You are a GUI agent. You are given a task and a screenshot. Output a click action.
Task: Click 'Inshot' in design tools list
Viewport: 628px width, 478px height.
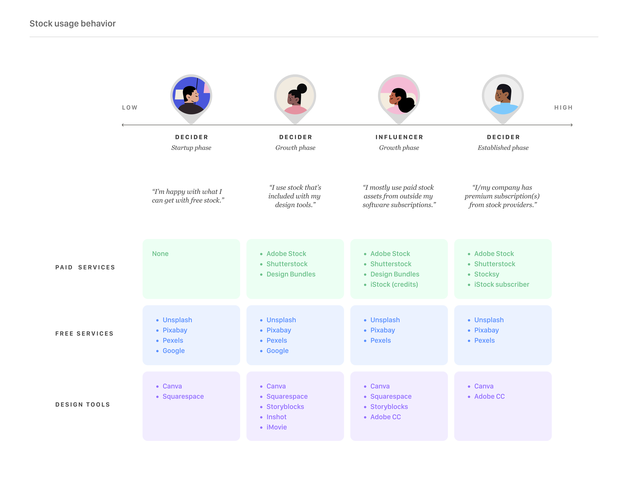276,417
